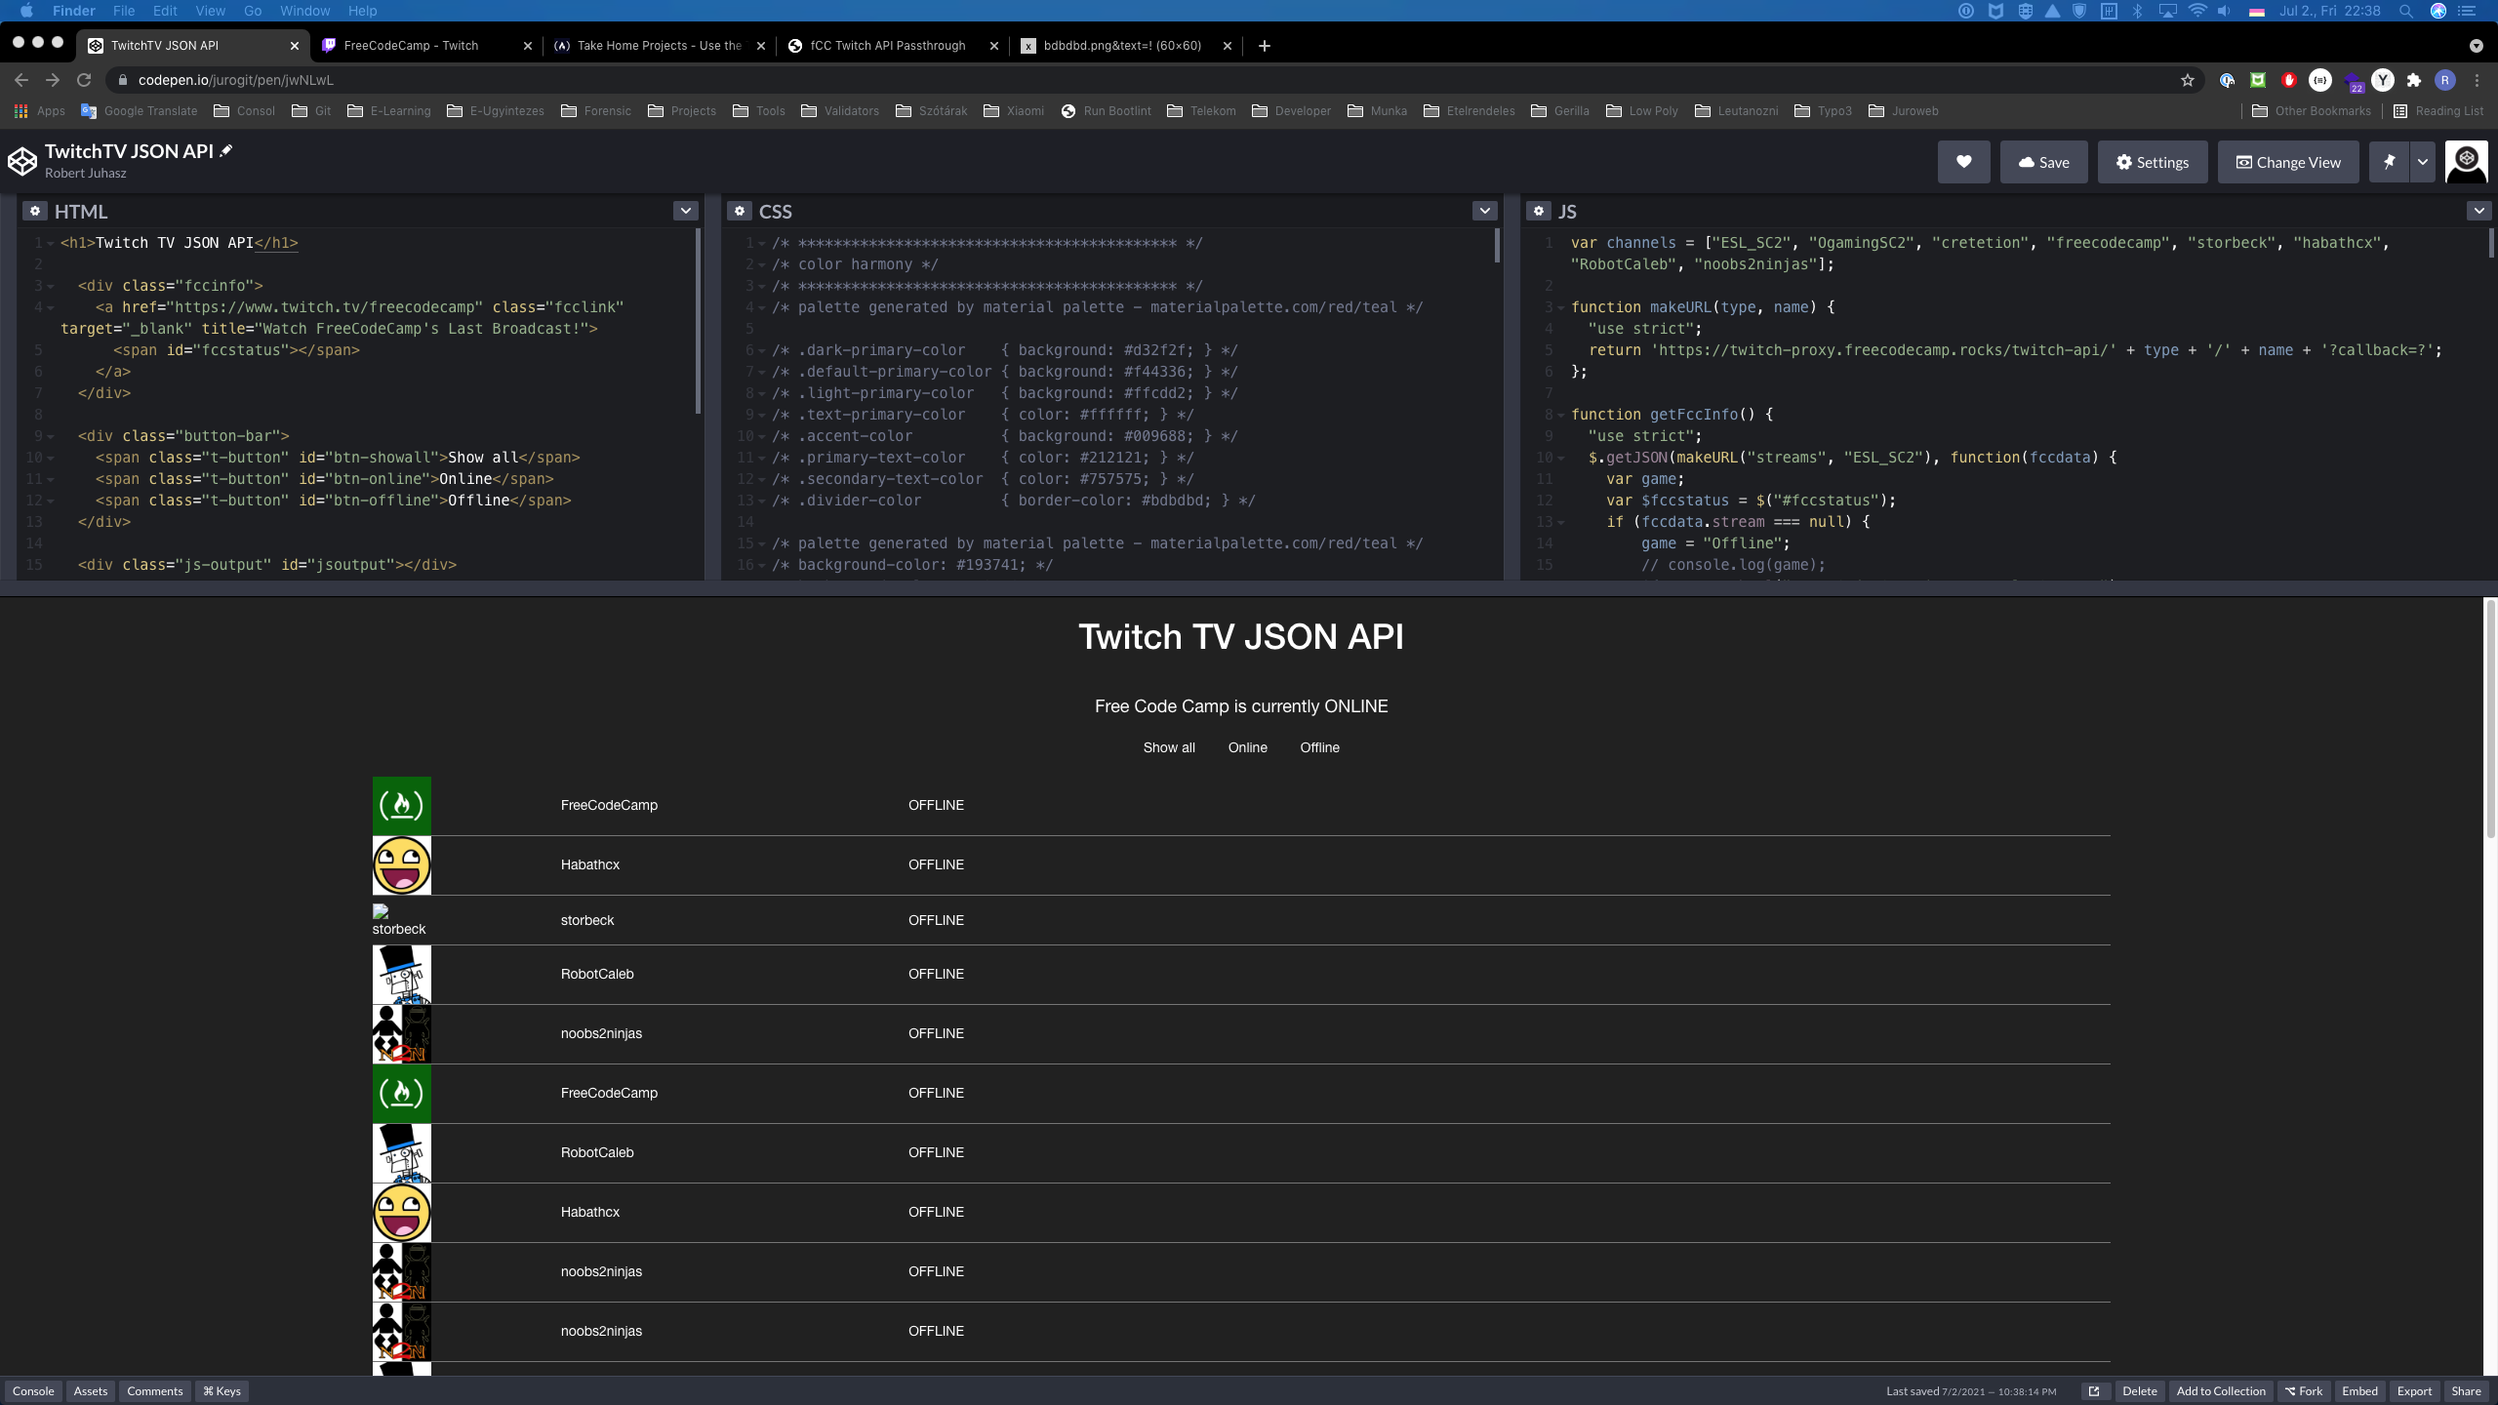Collapse fold arrow on HTML line 3

[51, 286]
